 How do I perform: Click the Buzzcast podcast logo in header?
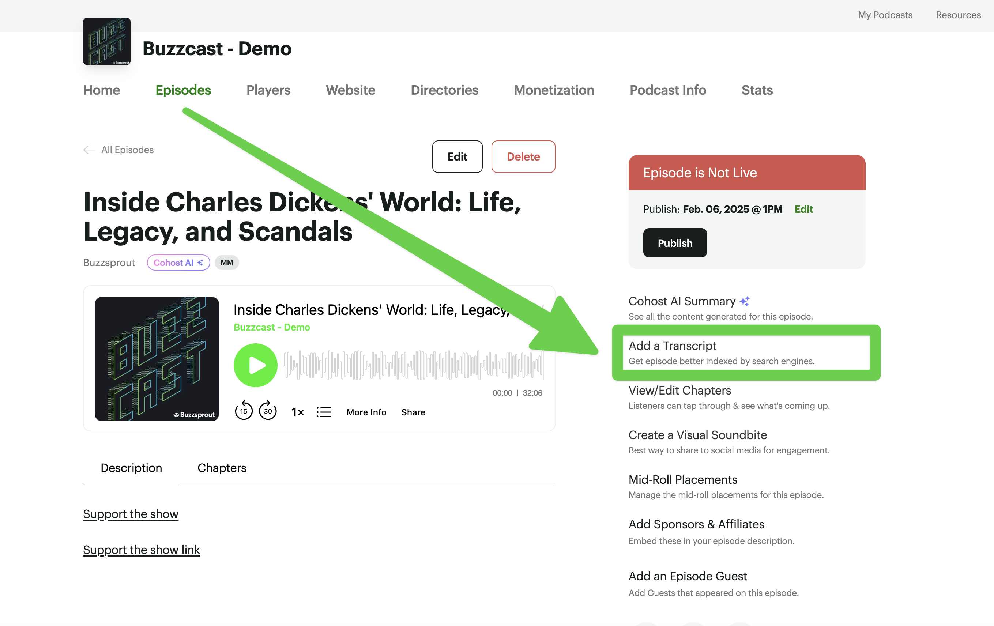click(x=107, y=41)
